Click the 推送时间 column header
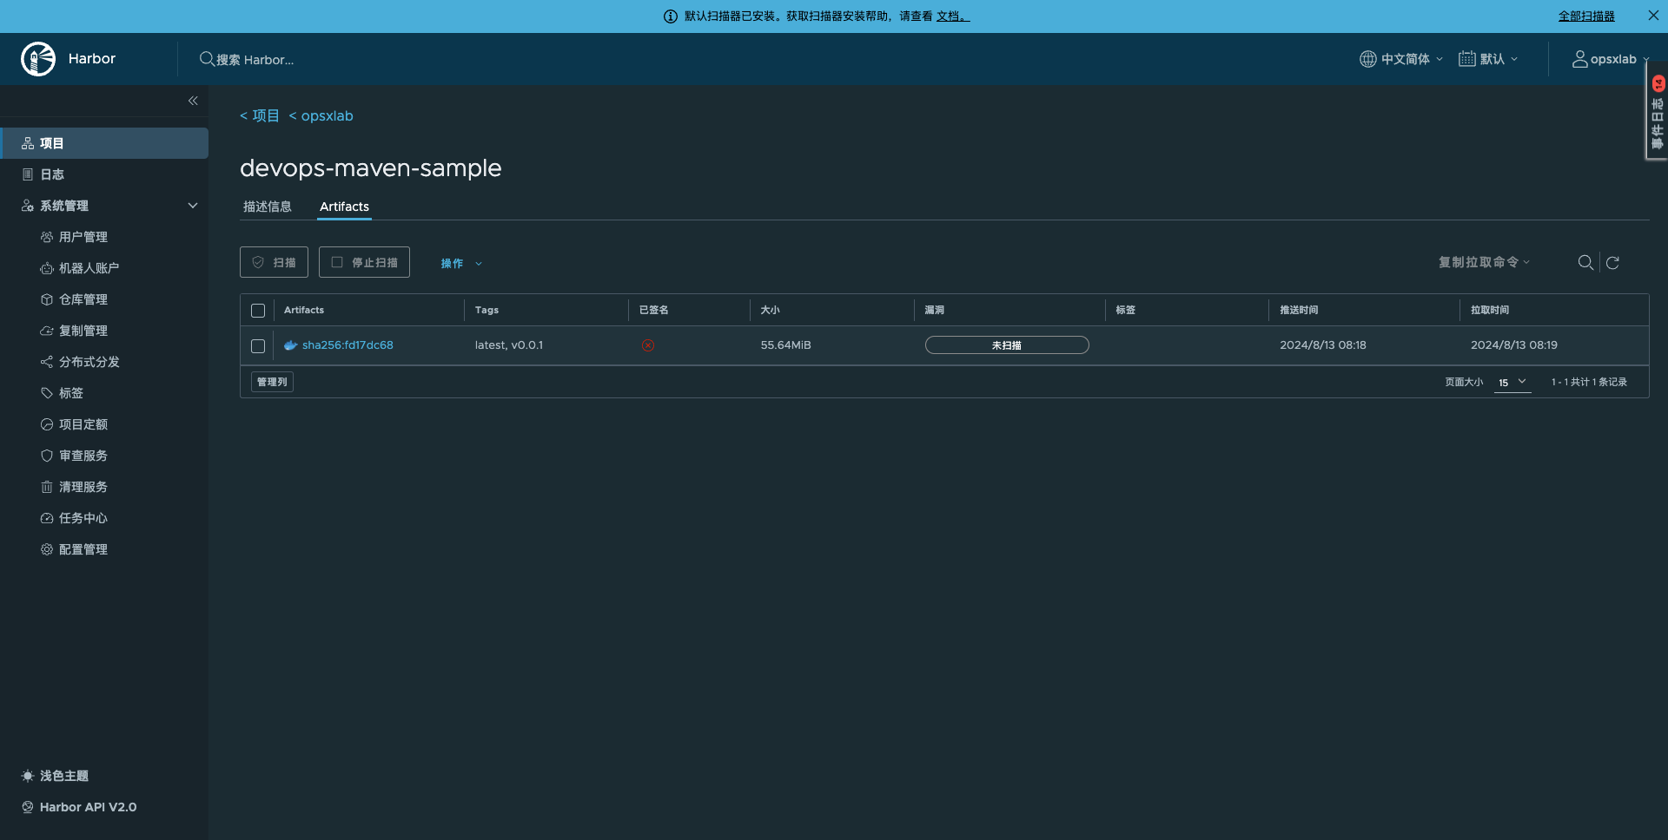The width and height of the screenshot is (1668, 840). pos(1299,310)
